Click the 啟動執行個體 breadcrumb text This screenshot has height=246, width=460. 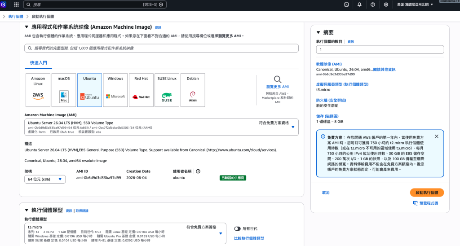point(43,17)
